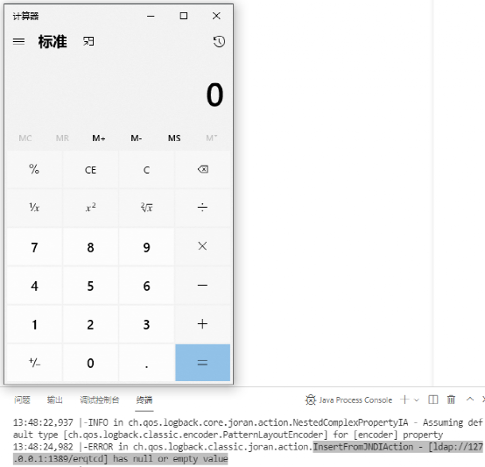The image size is (485, 467).
Task: Click the number 3 key
Action: [146, 324]
